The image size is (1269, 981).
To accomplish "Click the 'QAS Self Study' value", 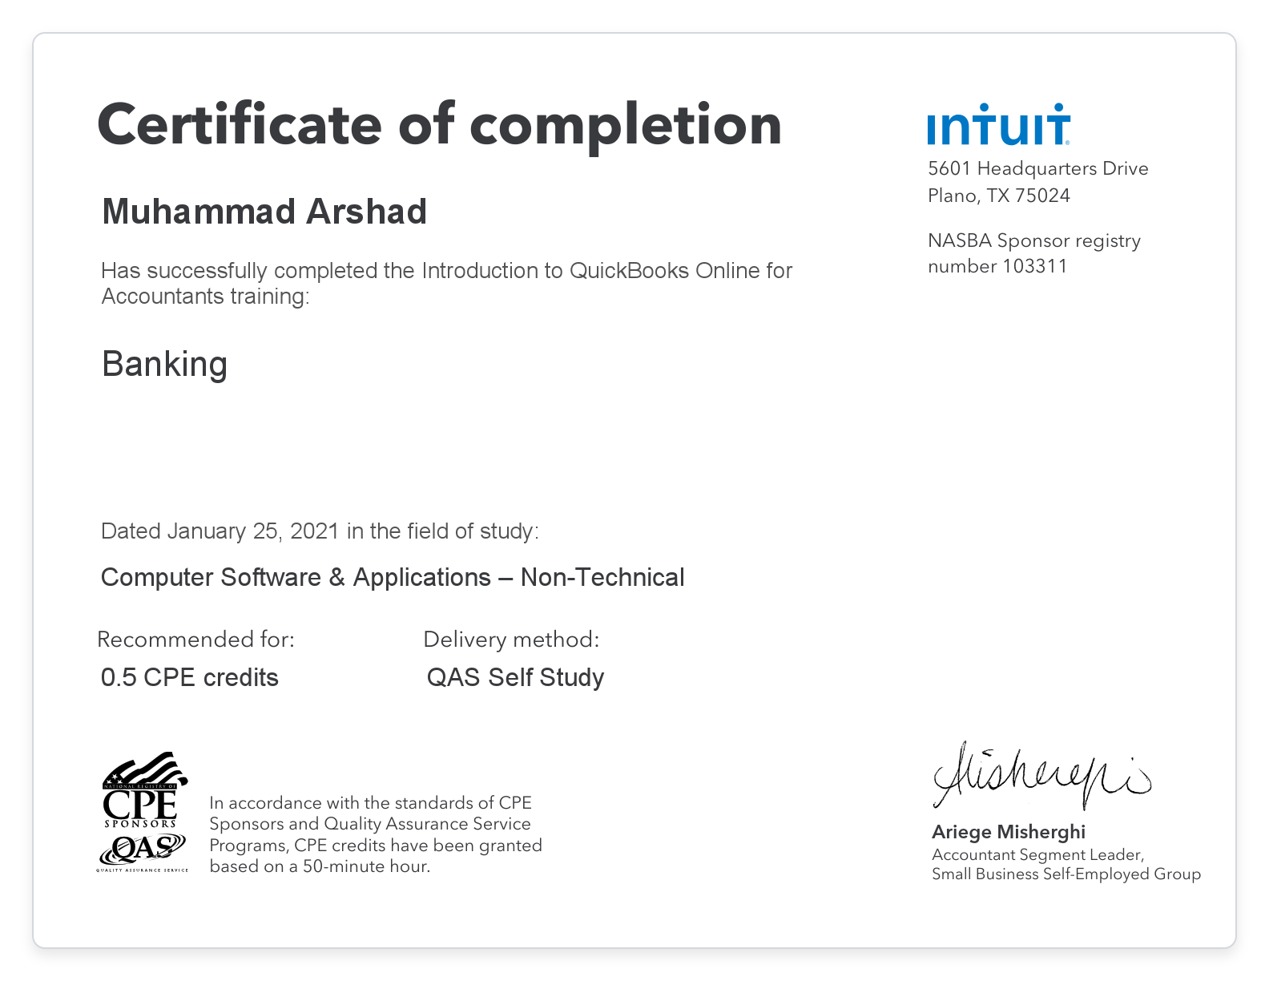I will [515, 677].
